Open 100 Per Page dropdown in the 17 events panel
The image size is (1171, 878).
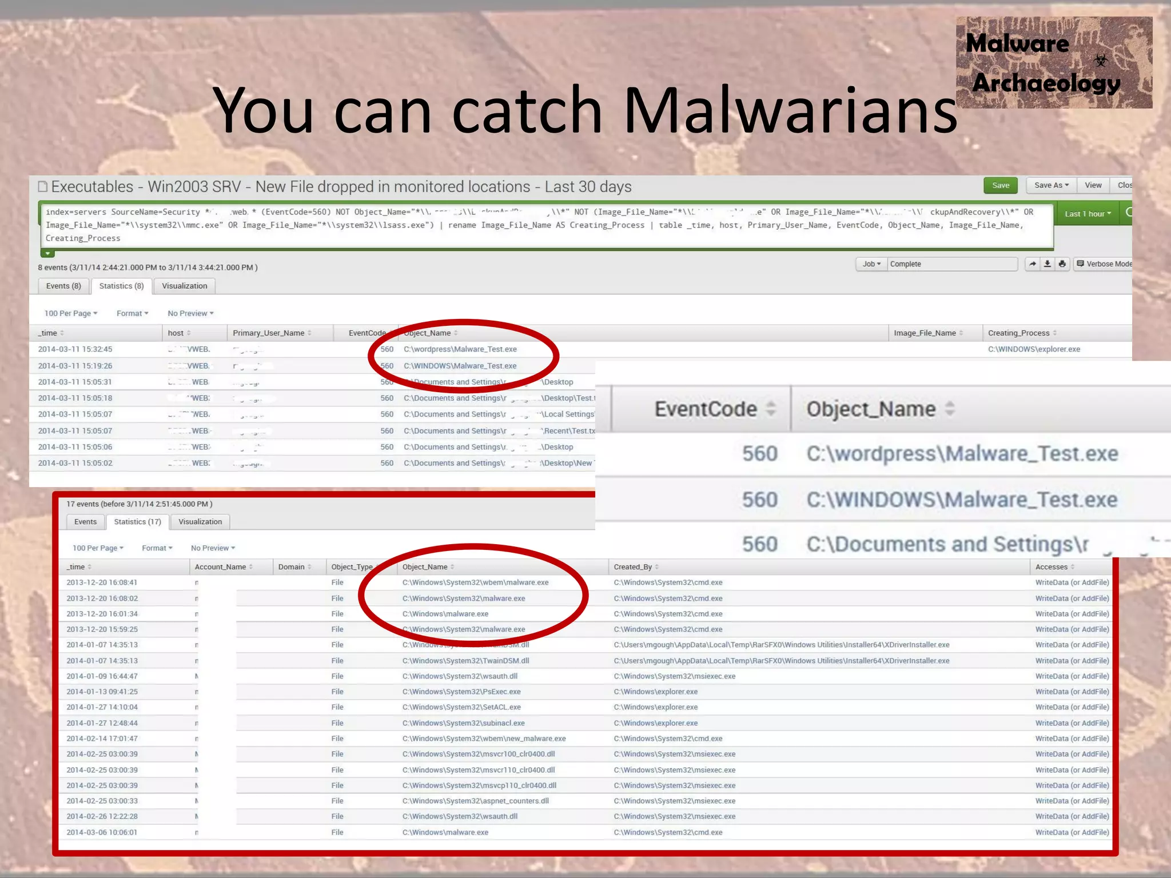click(x=98, y=548)
